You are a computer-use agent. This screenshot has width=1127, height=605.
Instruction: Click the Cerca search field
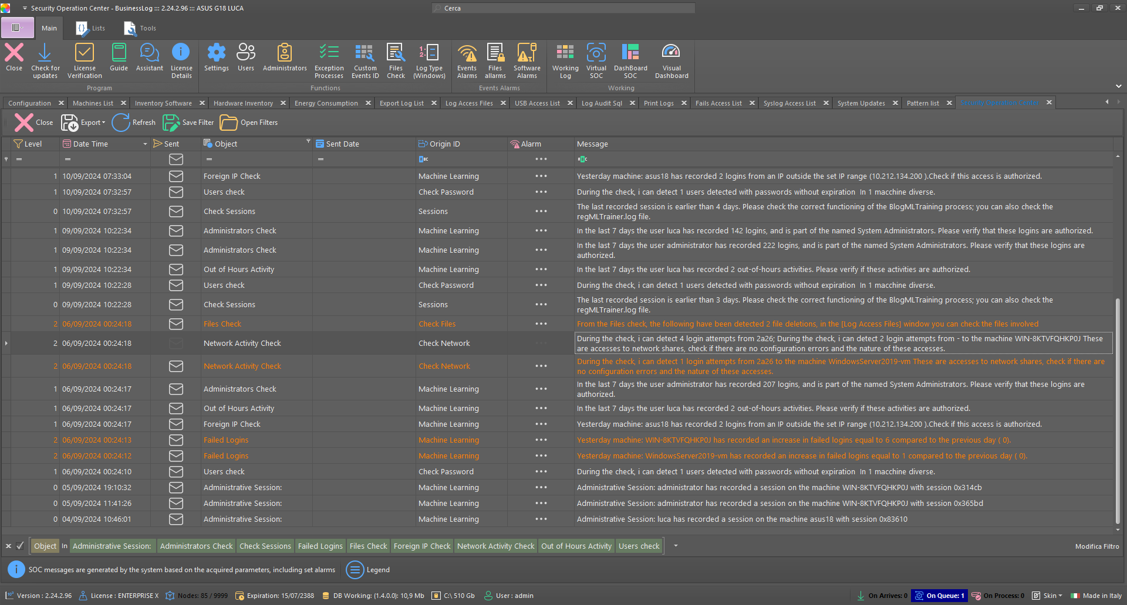pos(562,8)
